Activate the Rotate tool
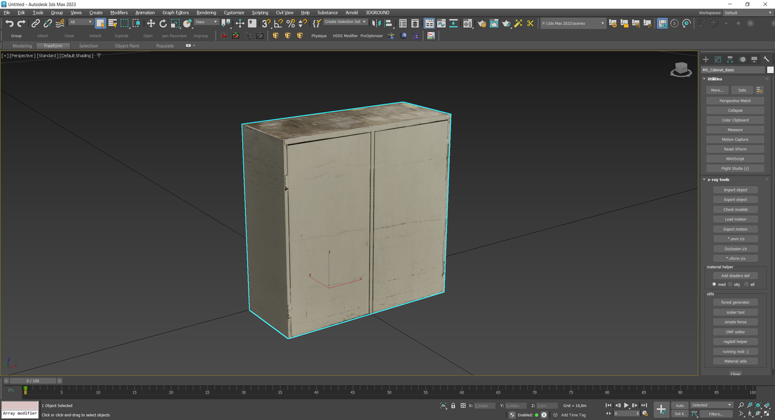775x420 pixels. (163, 24)
